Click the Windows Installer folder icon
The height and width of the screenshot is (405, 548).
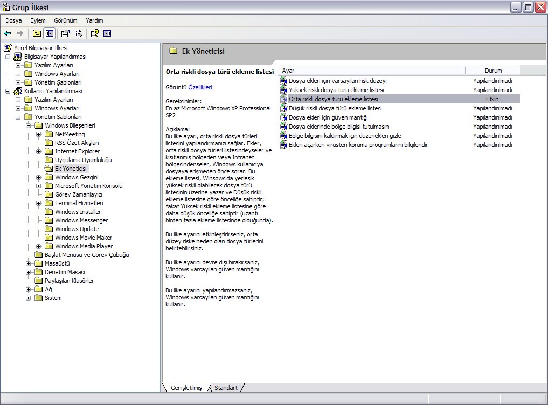point(49,212)
